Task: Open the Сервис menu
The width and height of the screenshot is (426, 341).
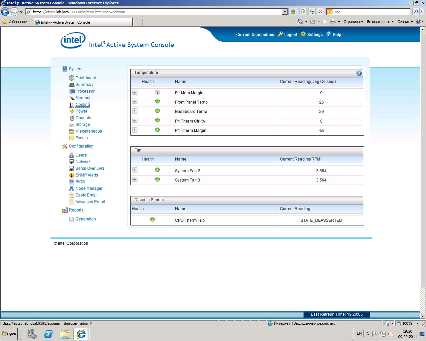Action: [x=405, y=22]
